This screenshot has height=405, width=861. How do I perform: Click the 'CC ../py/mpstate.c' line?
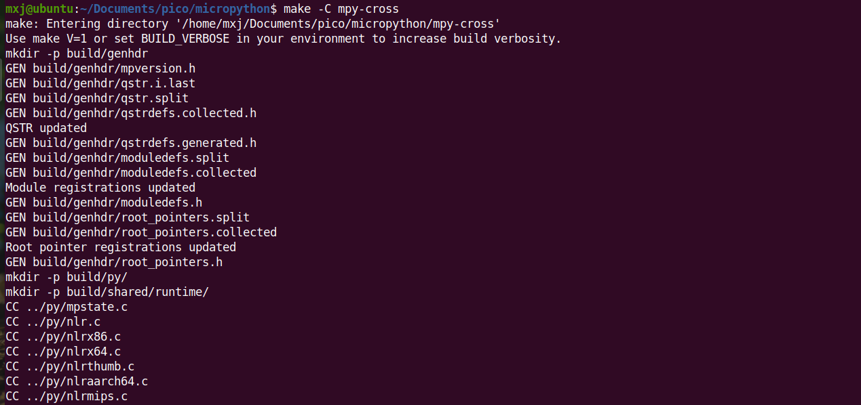66,307
